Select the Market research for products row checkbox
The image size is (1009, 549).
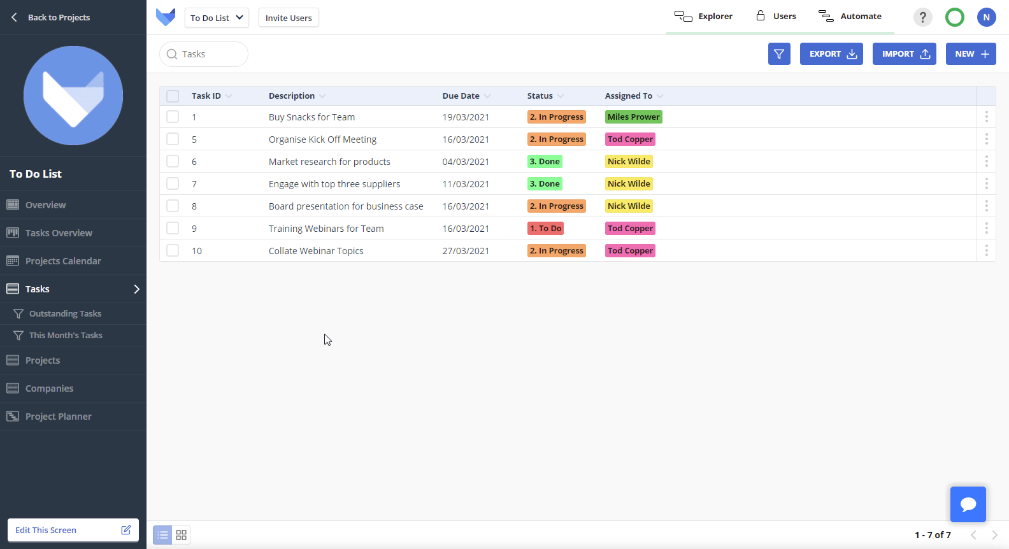(173, 161)
